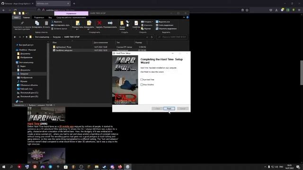Click the Copy to icon in Explorer ribbon
This screenshot has width=303, height=170.
click(89, 23)
